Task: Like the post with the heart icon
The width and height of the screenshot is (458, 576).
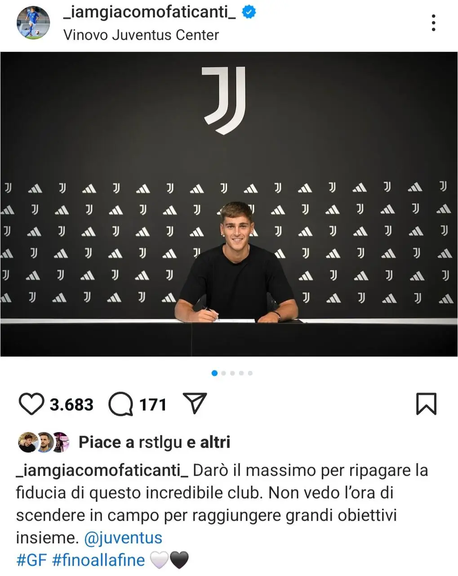Action: 31,404
